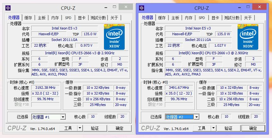Click the 验证 button in the left window
272x138 pixels.
pyautogui.click(x=95, y=128)
